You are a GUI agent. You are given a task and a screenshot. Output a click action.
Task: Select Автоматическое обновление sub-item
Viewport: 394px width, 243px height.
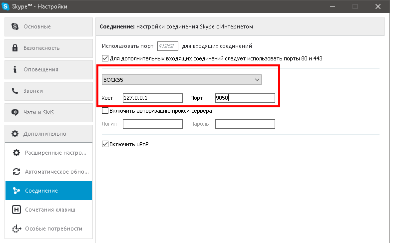tap(48, 172)
